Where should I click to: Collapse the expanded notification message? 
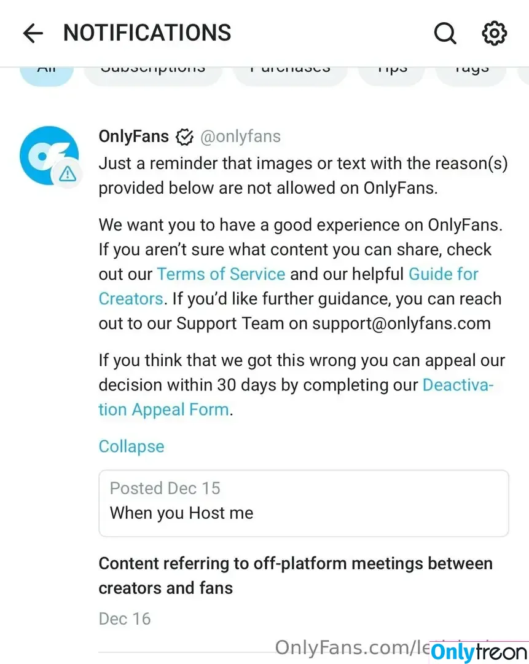pyautogui.click(x=131, y=446)
